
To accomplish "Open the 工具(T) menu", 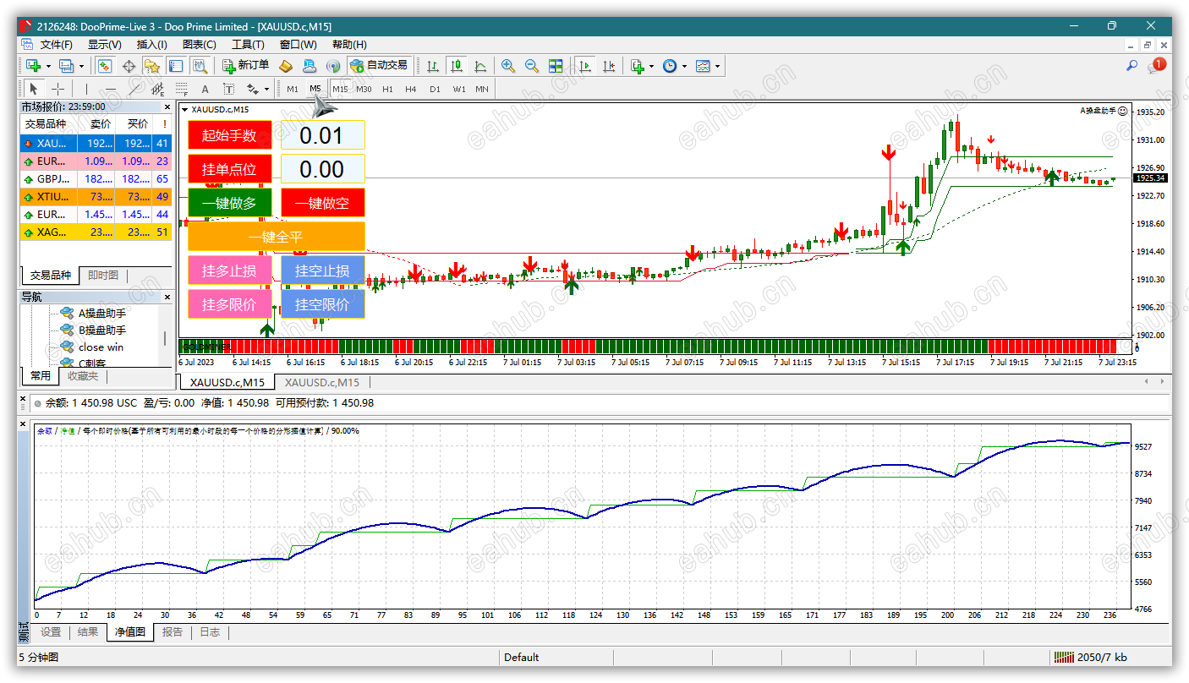I will point(248,45).
